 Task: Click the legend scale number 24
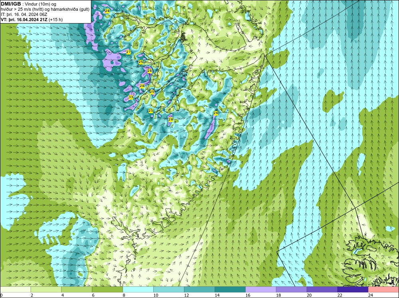[x=371, y=295]
